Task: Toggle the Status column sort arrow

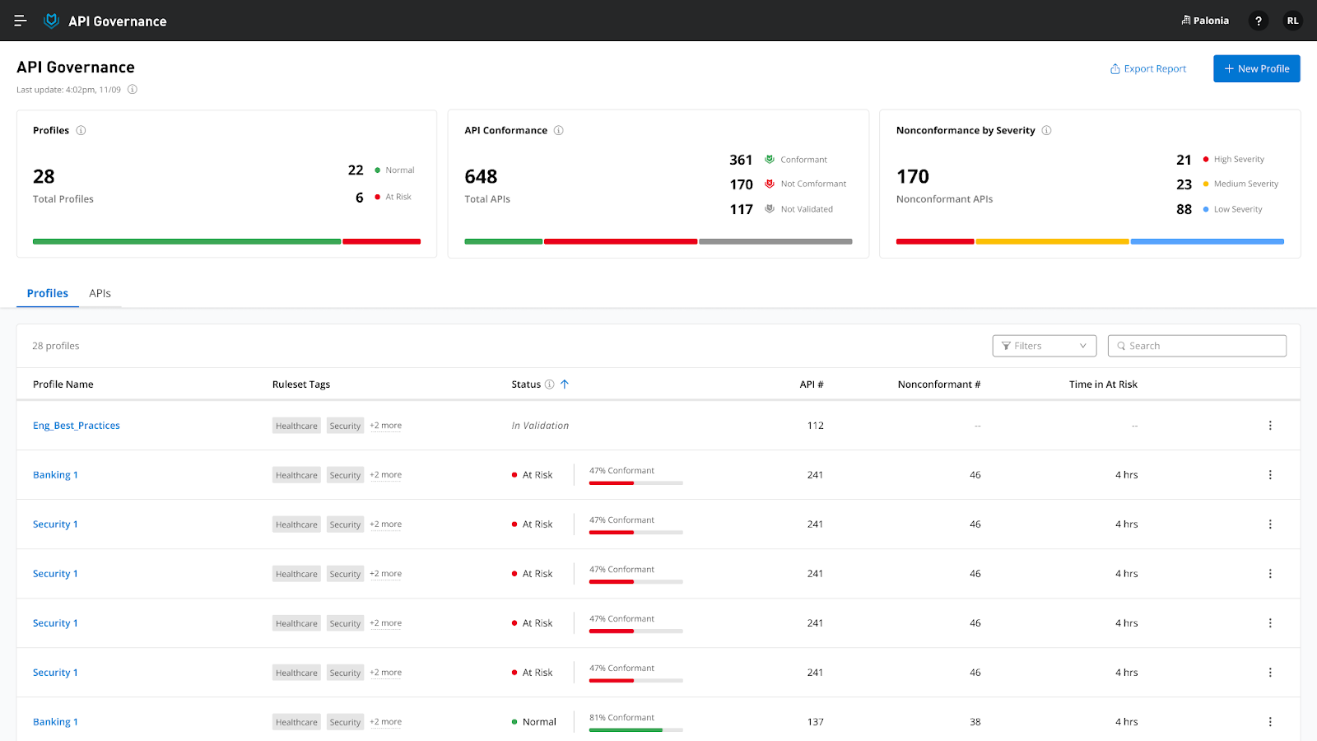Action: 565,384
